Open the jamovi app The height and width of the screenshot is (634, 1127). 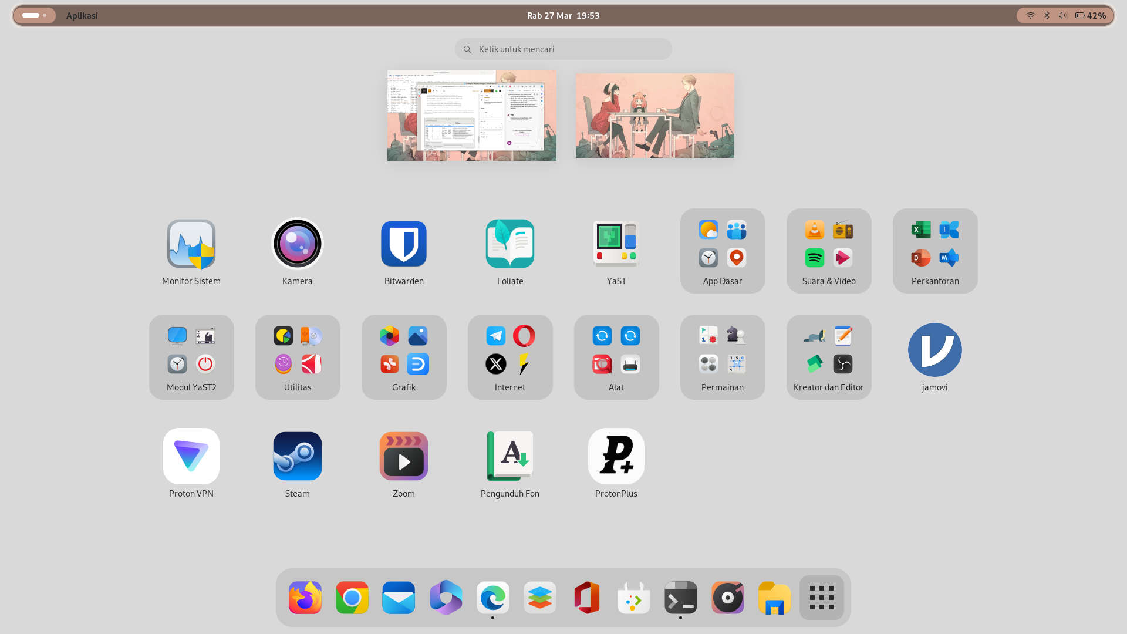[934, 350]
